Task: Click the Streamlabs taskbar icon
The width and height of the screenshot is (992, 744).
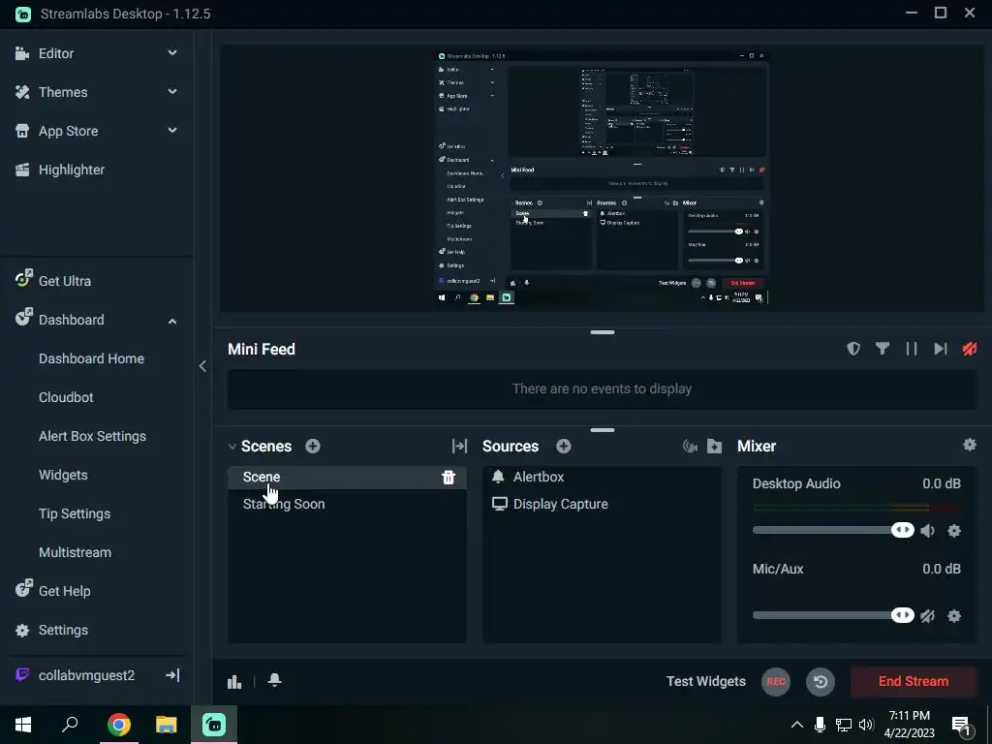Action: [214, 725]
